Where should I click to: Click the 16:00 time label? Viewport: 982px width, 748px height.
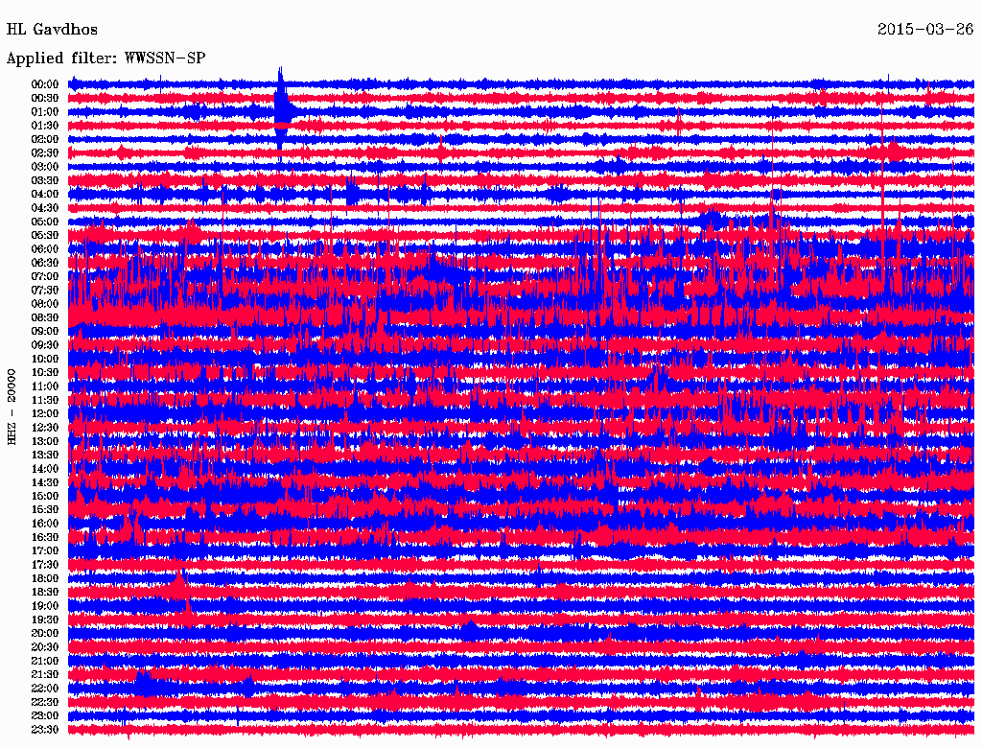coord(45,524)
